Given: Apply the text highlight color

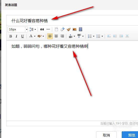Looking at the screenshot, I should (39, 36).
